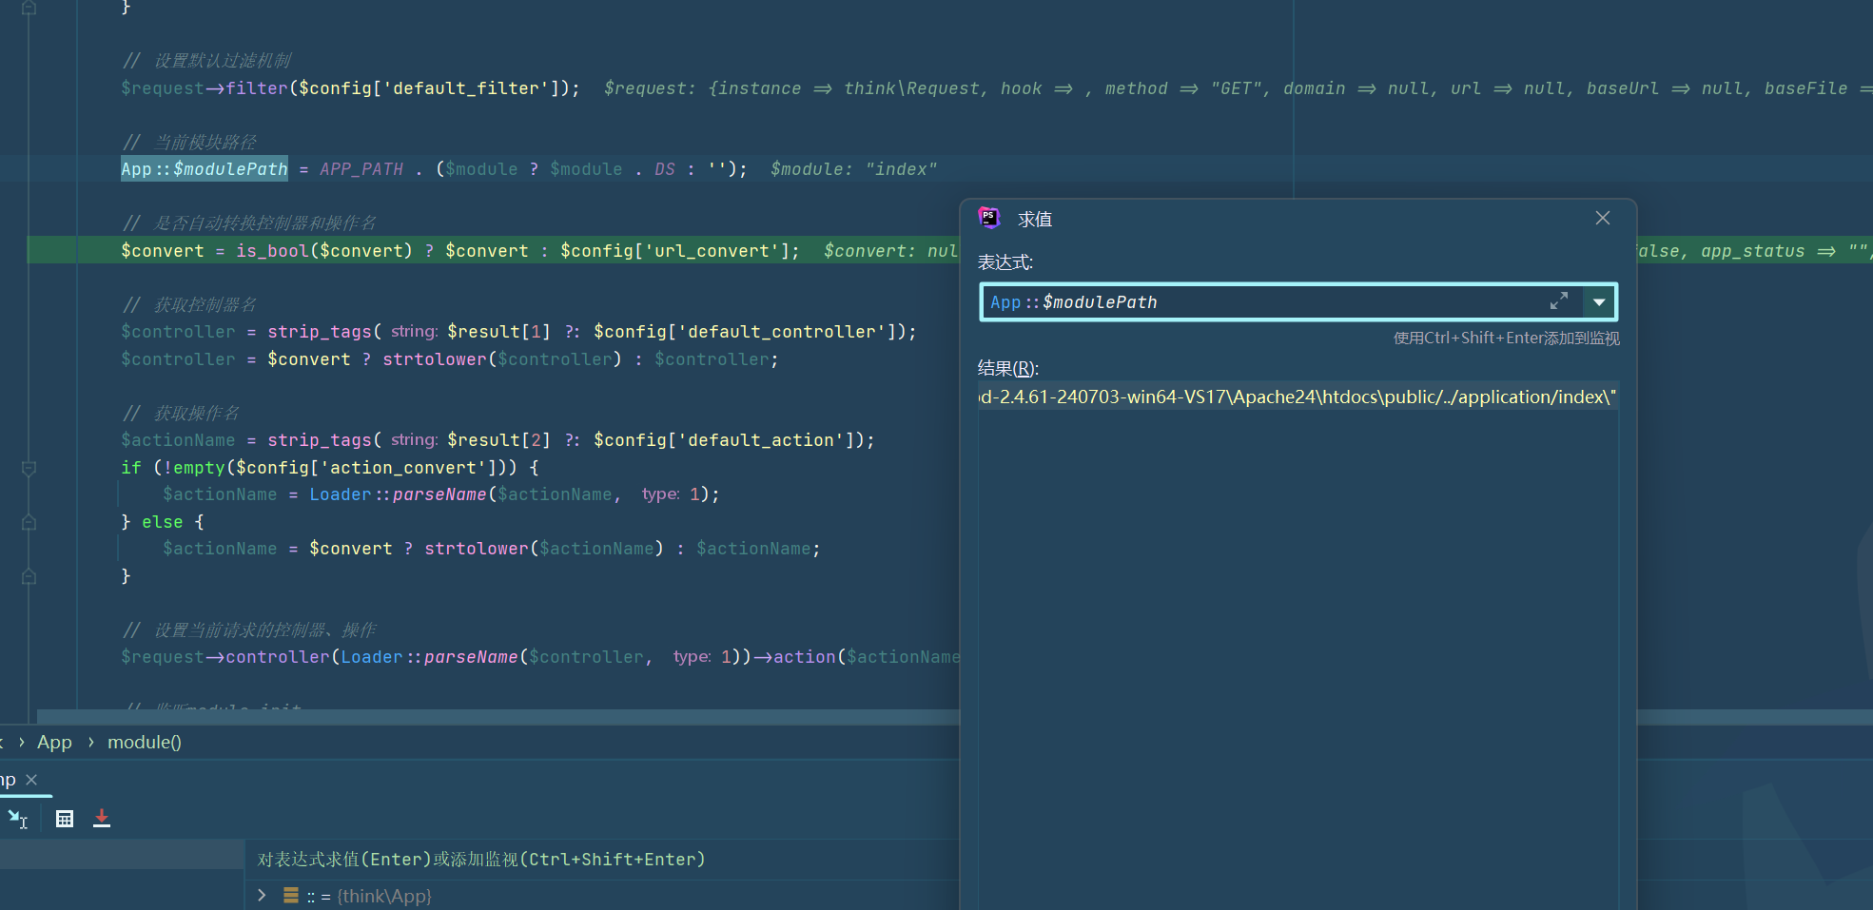
Task: Close the 求值 evaluate dialog
Action: coord(1603,218)
